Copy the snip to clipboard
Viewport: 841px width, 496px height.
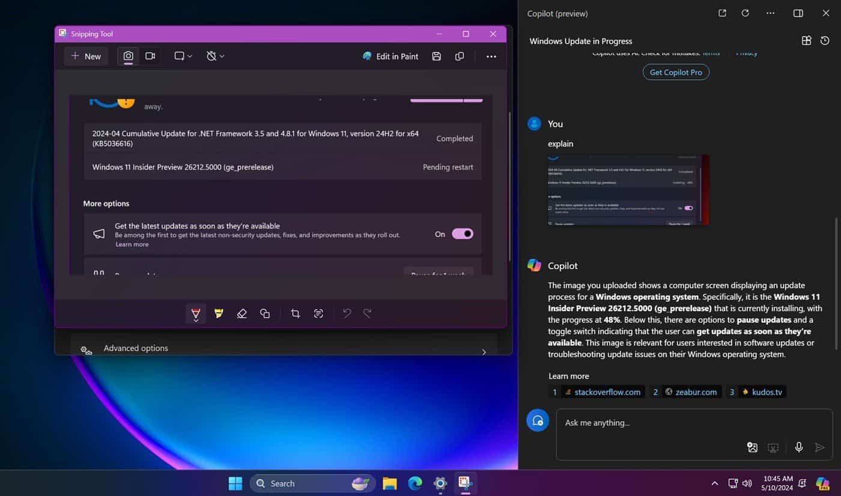click(460, 56)
